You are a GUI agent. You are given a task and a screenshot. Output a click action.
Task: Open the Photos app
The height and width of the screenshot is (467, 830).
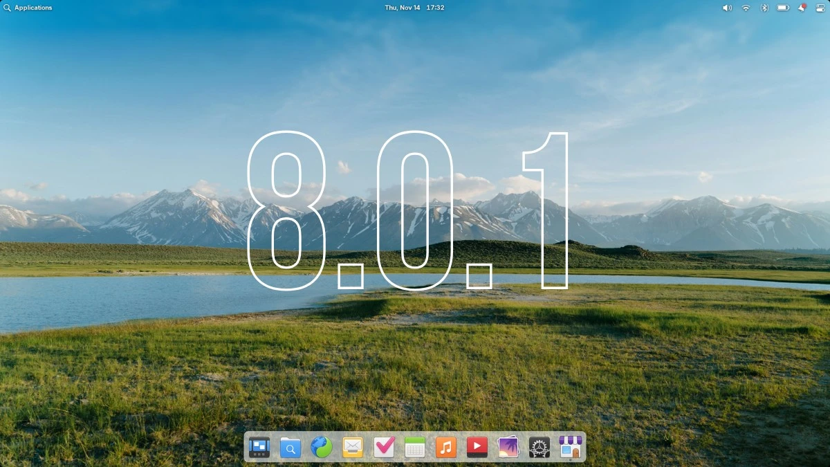[508, 447]
